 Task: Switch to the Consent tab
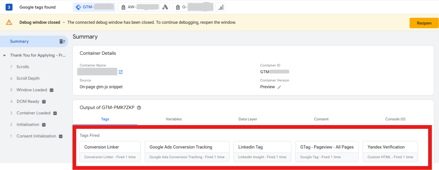click(321, 119)
